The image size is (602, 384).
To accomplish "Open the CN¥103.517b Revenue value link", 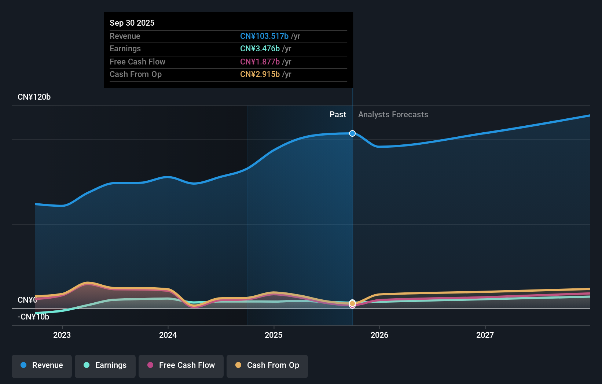I will [264, 36].
